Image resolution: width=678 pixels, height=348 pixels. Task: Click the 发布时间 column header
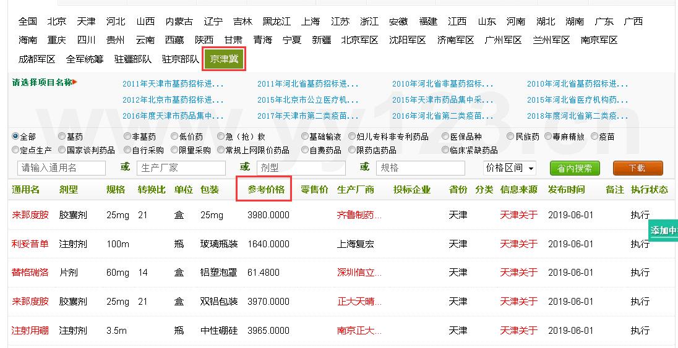(567, 189)
